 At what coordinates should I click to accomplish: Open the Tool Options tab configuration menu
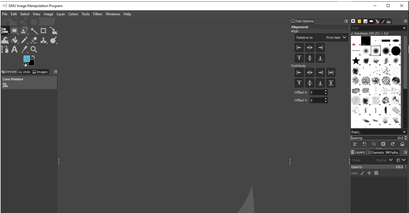pos(346,21)
